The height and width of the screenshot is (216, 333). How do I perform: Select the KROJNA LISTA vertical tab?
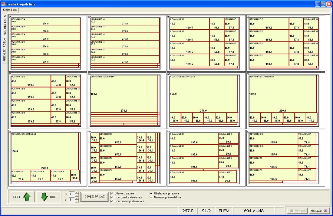pyautogui.click(x=5, y=25)
